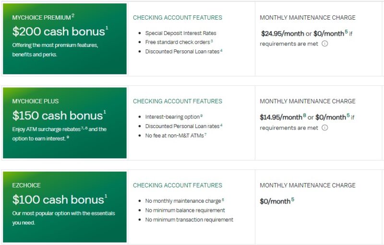
Task: Click Special Deposit Interest Rates feature
Action: click(x=180, y=33)
